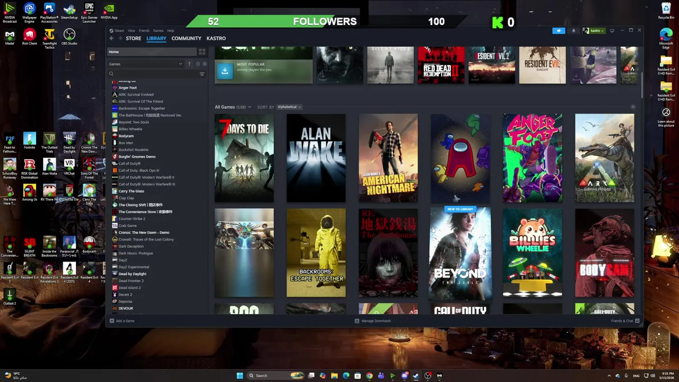
Task: Open COMMUNITY tab
Action: pos(186,38)
